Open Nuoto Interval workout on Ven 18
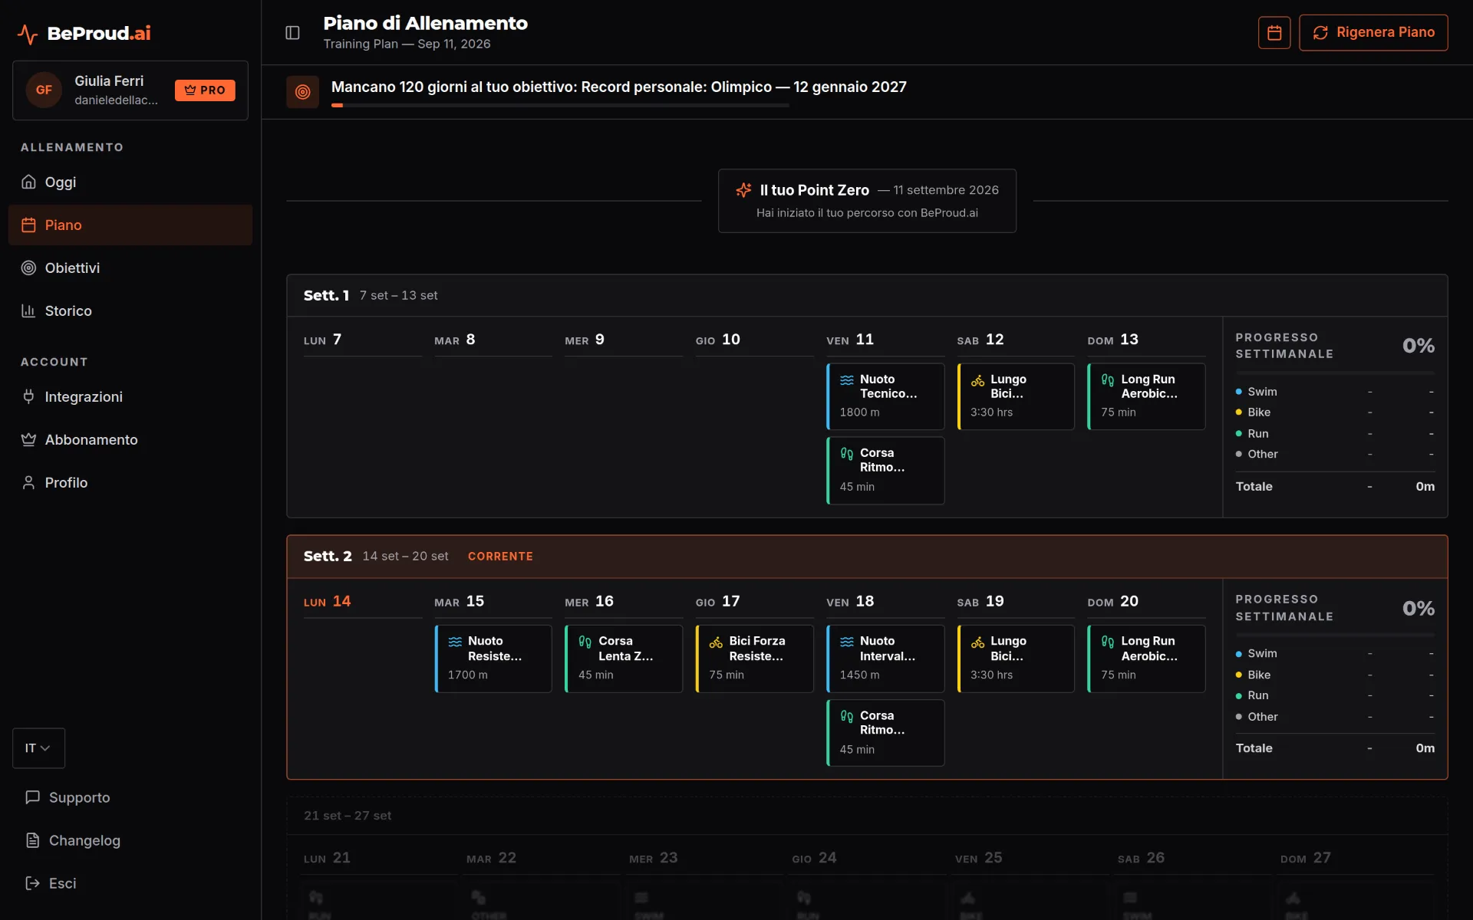1473x920 pixels. [885, 658]
